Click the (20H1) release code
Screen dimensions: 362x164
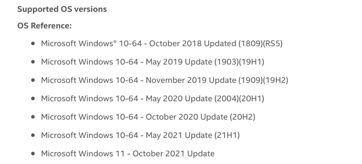pos(251,99)
